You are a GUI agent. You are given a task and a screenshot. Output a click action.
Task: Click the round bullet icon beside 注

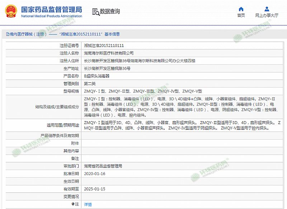74,204
